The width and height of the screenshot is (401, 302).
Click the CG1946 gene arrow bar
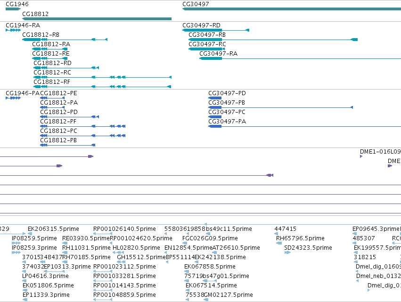pyautogui.click(x=13, y=9)
